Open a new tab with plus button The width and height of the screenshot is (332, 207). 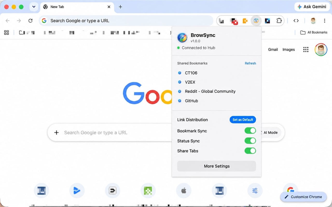120,7
